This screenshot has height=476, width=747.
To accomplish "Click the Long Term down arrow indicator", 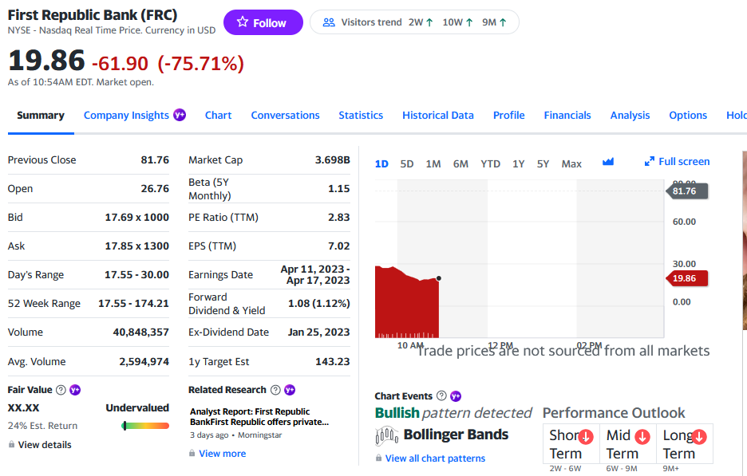I will coord(699,436).
